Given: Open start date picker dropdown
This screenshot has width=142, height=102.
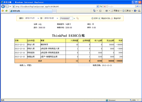Looking at the screenshot, I should [x=38, y=18].
